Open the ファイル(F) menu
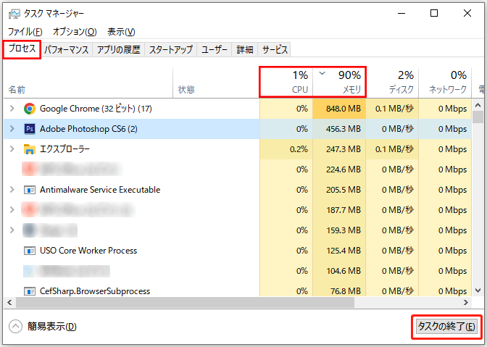Screen dimensions: 487x347 click(25, 32)
